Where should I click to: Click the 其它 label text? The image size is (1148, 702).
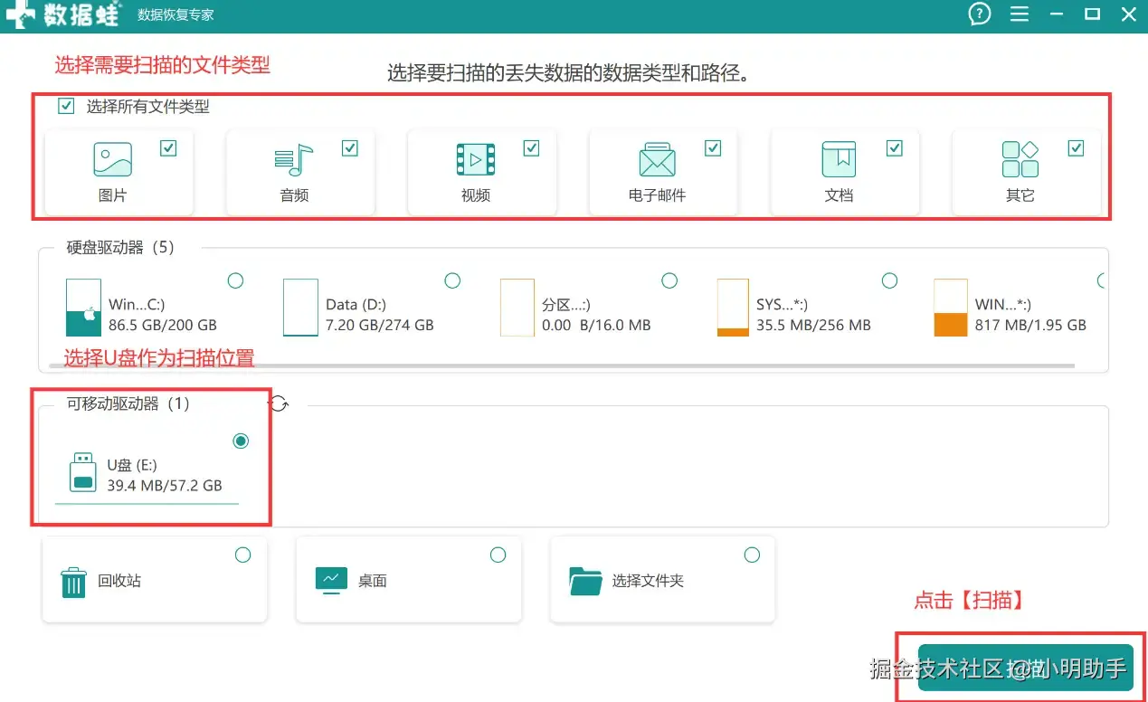point(1020,195)
